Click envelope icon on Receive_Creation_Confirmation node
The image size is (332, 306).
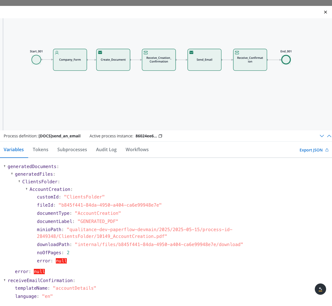pyautogui.click(x=146, y=52)
